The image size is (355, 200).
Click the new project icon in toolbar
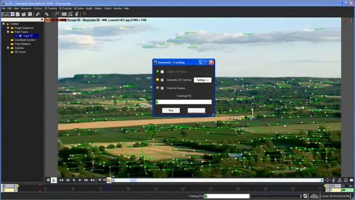point(18,14)
